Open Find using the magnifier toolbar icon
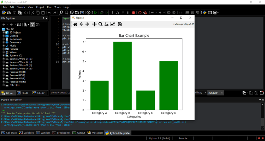 [61, 13]
